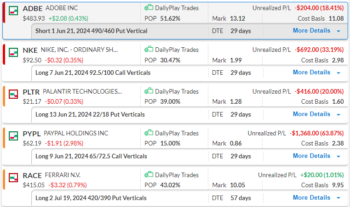Screen dimensions: 350x207
Task: Select the PLTR ticker symbol
Action: click(31, 92)
